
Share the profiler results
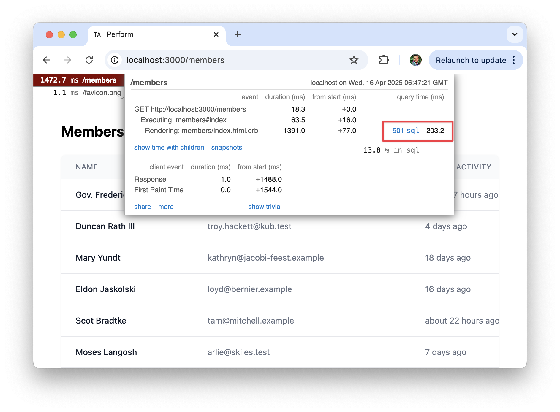[x=142, y=207]
